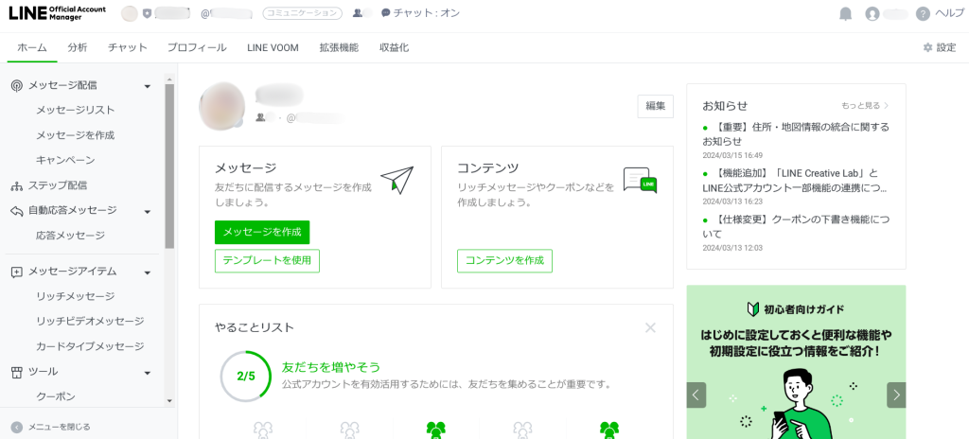Collapse the ツール section arrow

147,373
